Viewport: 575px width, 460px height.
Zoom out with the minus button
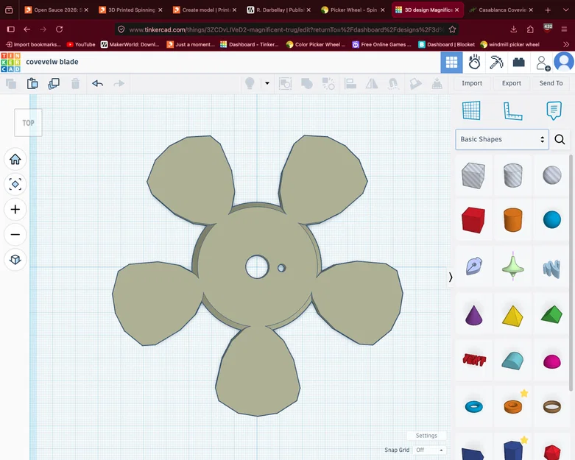(15, 234)
